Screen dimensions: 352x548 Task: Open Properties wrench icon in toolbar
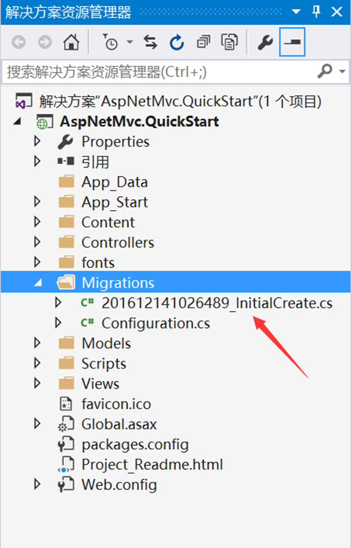click(x=265, y=42)
